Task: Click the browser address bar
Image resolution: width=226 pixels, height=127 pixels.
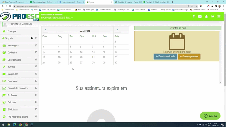Action: coord(101,6)
